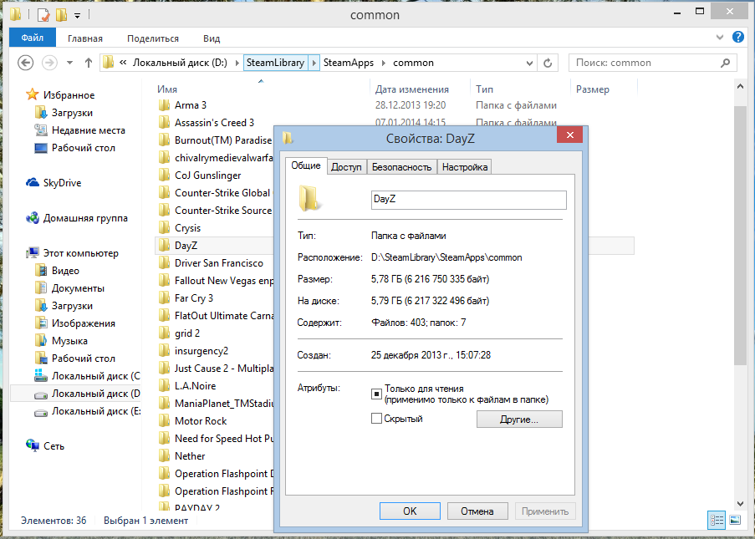Screen dimensions: 755x539
Task: Click the Properties quick access icon
Action: coord(43,15)
